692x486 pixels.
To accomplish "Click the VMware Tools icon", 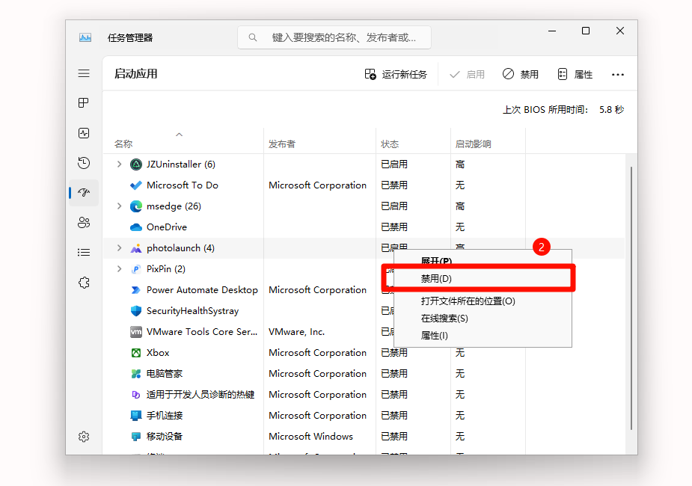I will click(136, 332).
